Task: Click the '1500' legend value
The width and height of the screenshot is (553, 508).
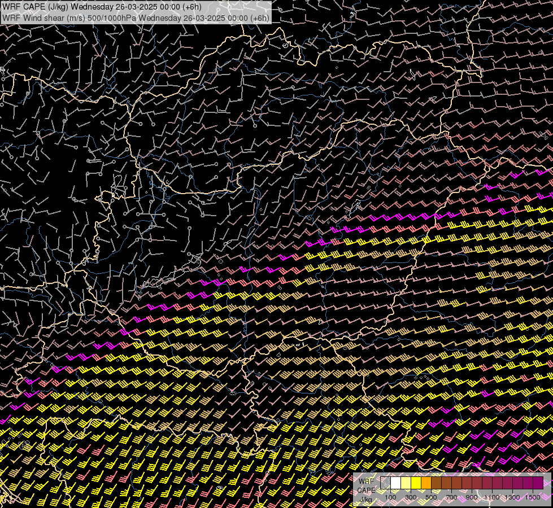Action: 533,497
